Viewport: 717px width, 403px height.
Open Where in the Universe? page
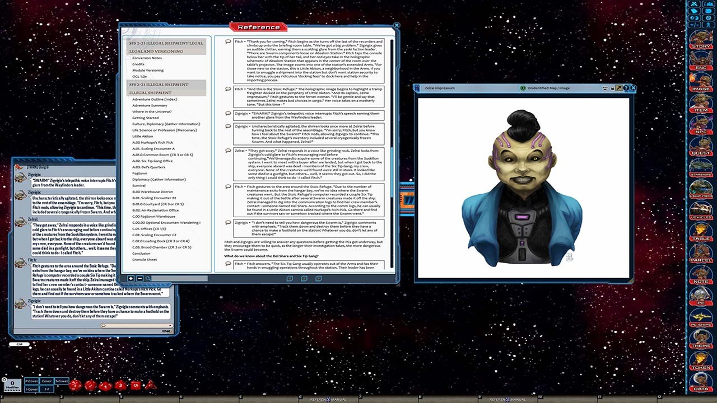152,111
